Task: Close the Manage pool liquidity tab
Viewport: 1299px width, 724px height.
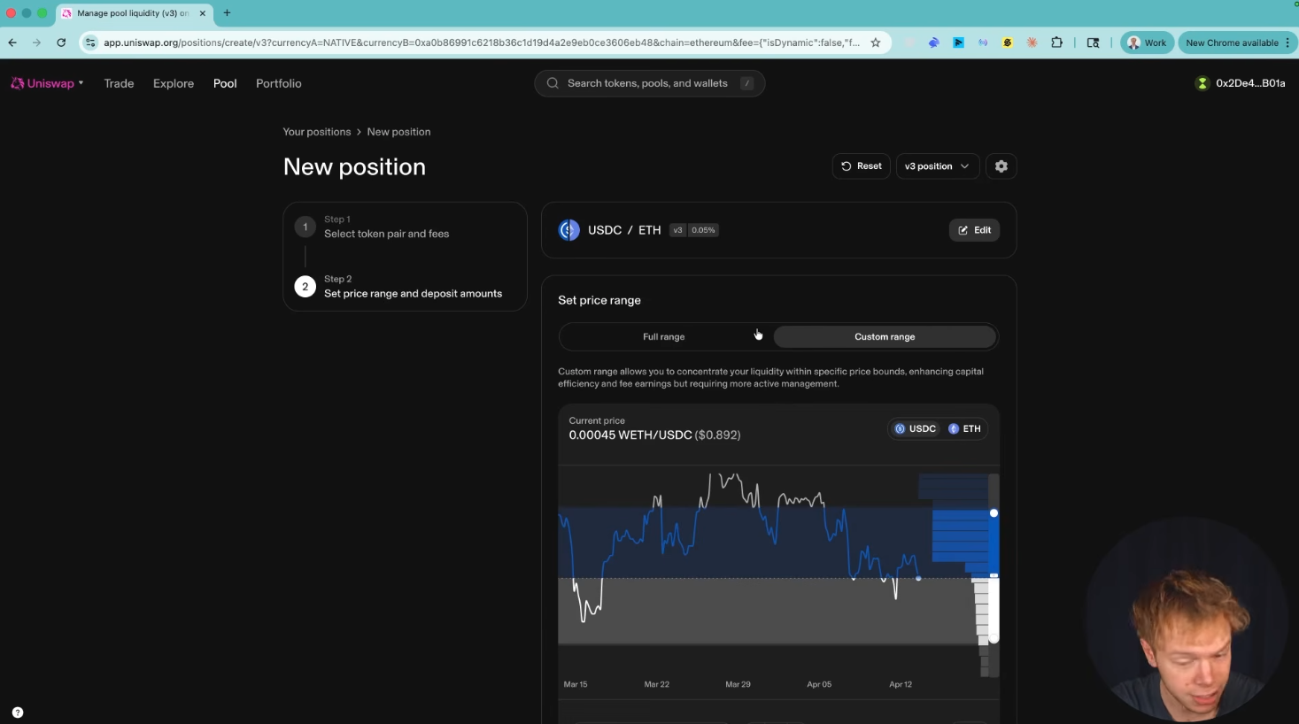Action: tap(203, 13)
